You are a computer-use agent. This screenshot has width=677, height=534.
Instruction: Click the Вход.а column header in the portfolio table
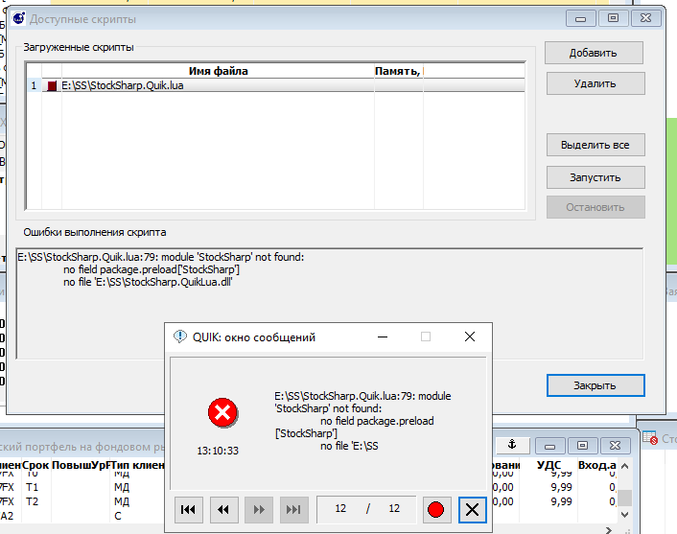pos(597,465)
